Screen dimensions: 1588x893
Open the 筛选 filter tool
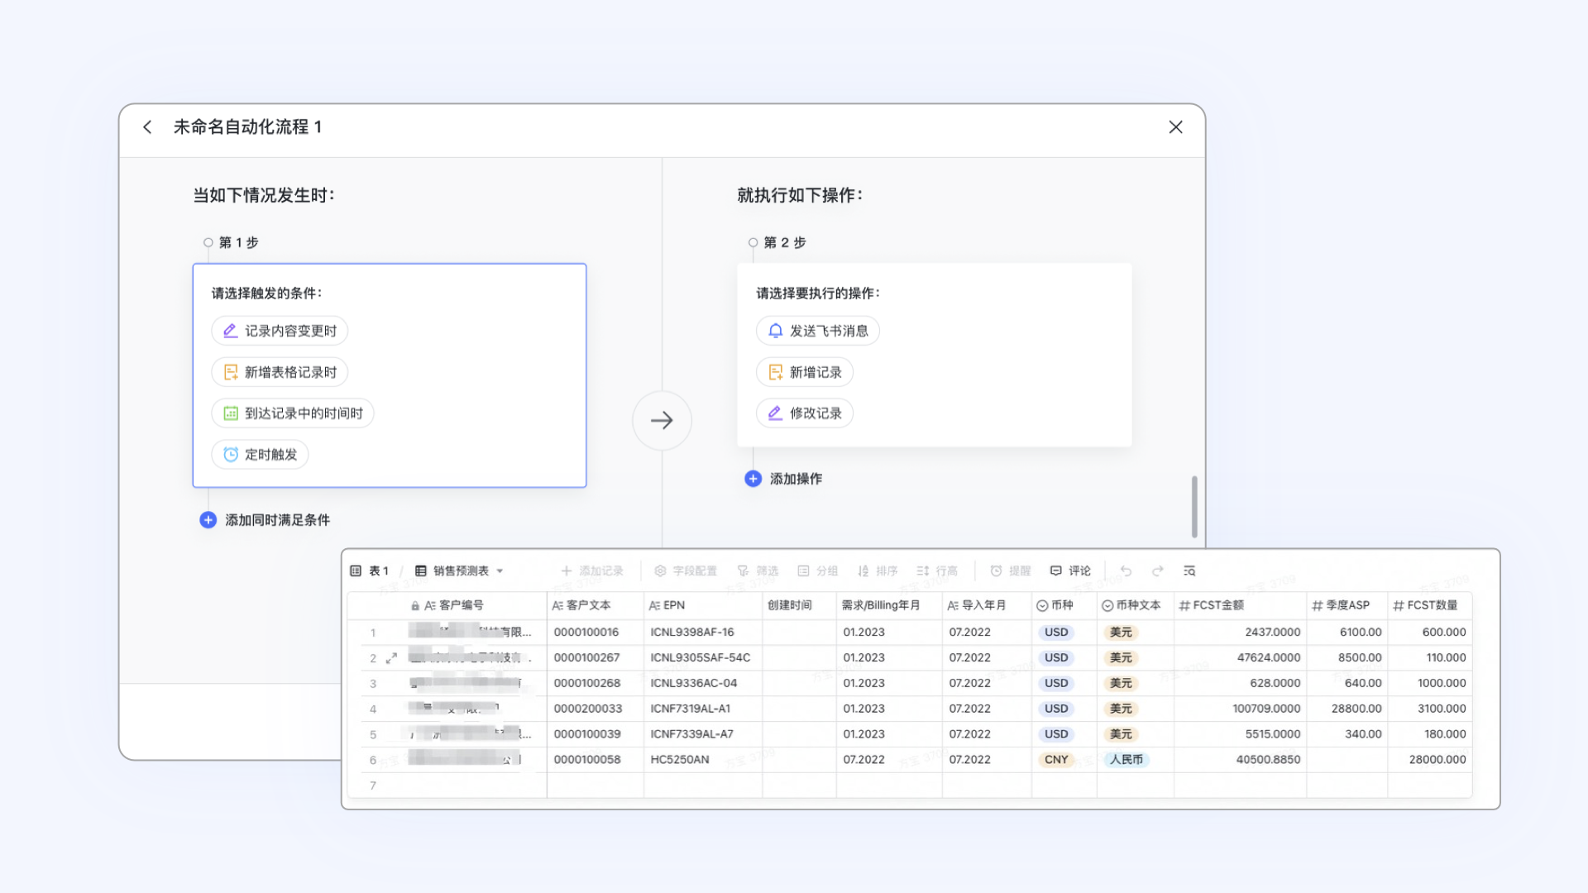click(758, 571)
